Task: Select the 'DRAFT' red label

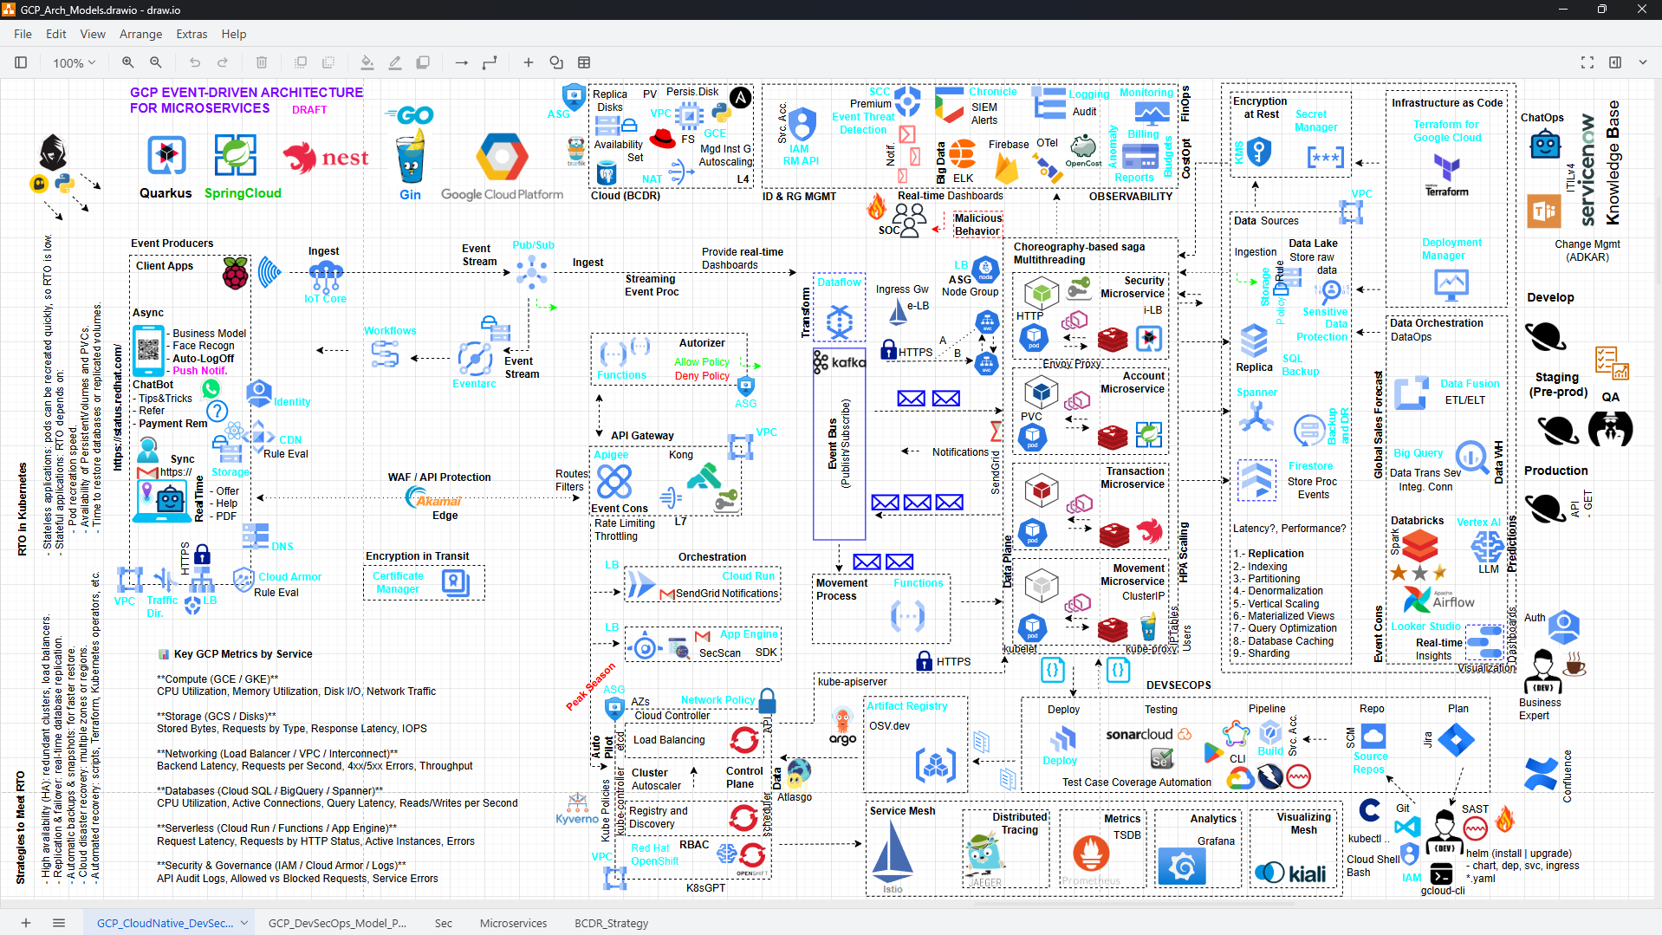Action: pyautogui.click(x=309, y=110)
